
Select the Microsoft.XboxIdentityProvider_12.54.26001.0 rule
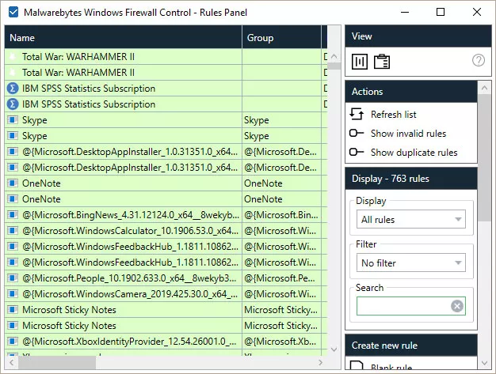click(x=124, y=341)
